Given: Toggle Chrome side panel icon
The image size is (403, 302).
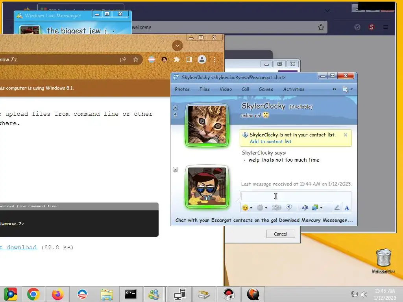Looking at the screenshot, I should [x=189, y=60].
